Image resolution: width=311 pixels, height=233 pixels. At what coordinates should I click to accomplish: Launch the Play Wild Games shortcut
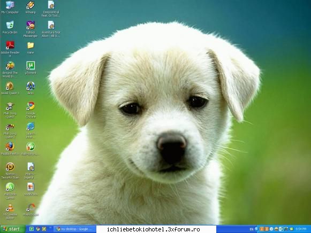pos(10,191)
